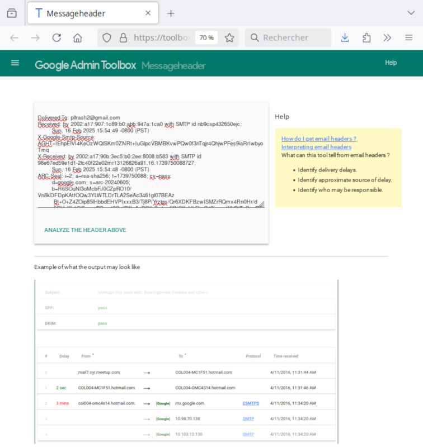Click the Delivered-To pltrash2@gmail.com line

coord(79,117)
